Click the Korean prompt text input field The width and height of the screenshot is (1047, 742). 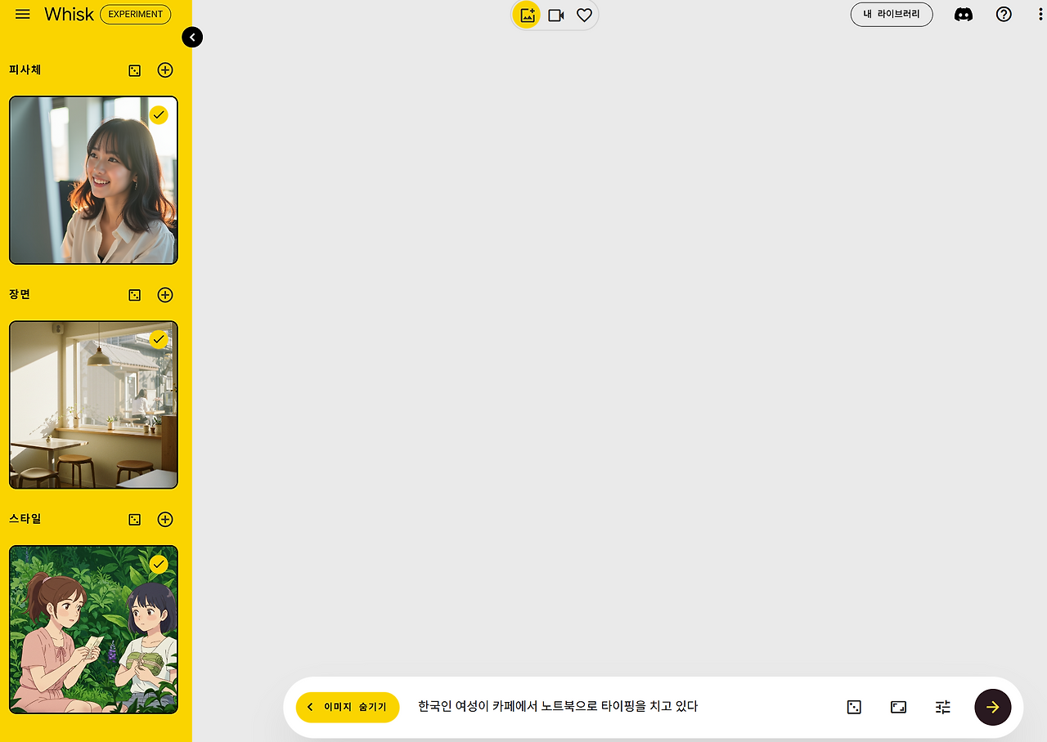pyautogui.click(x=556, y=706)
